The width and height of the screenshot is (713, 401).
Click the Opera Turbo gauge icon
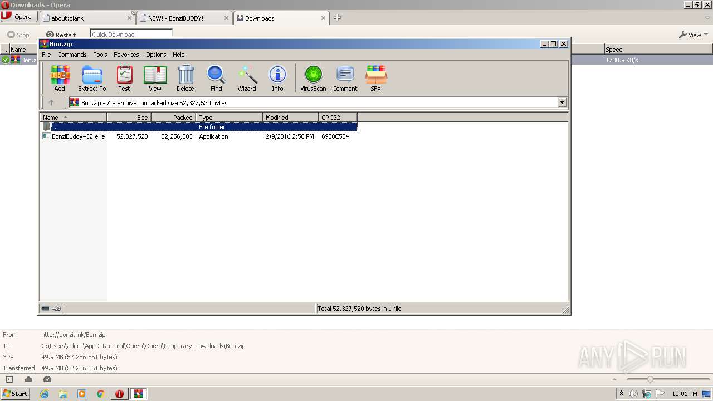47,379
